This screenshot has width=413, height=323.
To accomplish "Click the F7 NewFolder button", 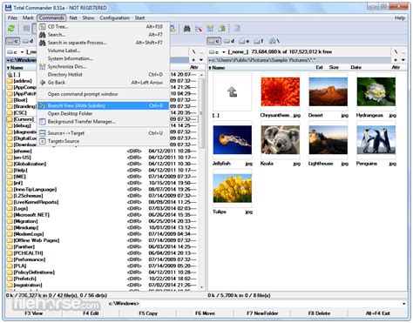I will coord(262,313).
